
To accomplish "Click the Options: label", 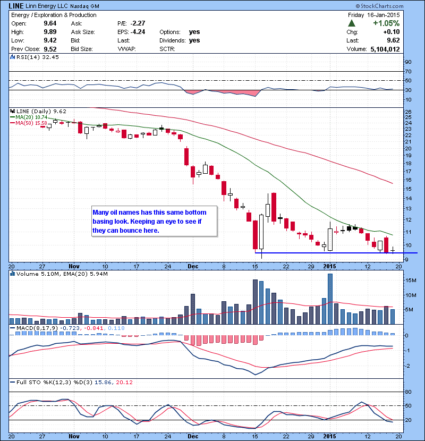I will (x=170, y=32).
